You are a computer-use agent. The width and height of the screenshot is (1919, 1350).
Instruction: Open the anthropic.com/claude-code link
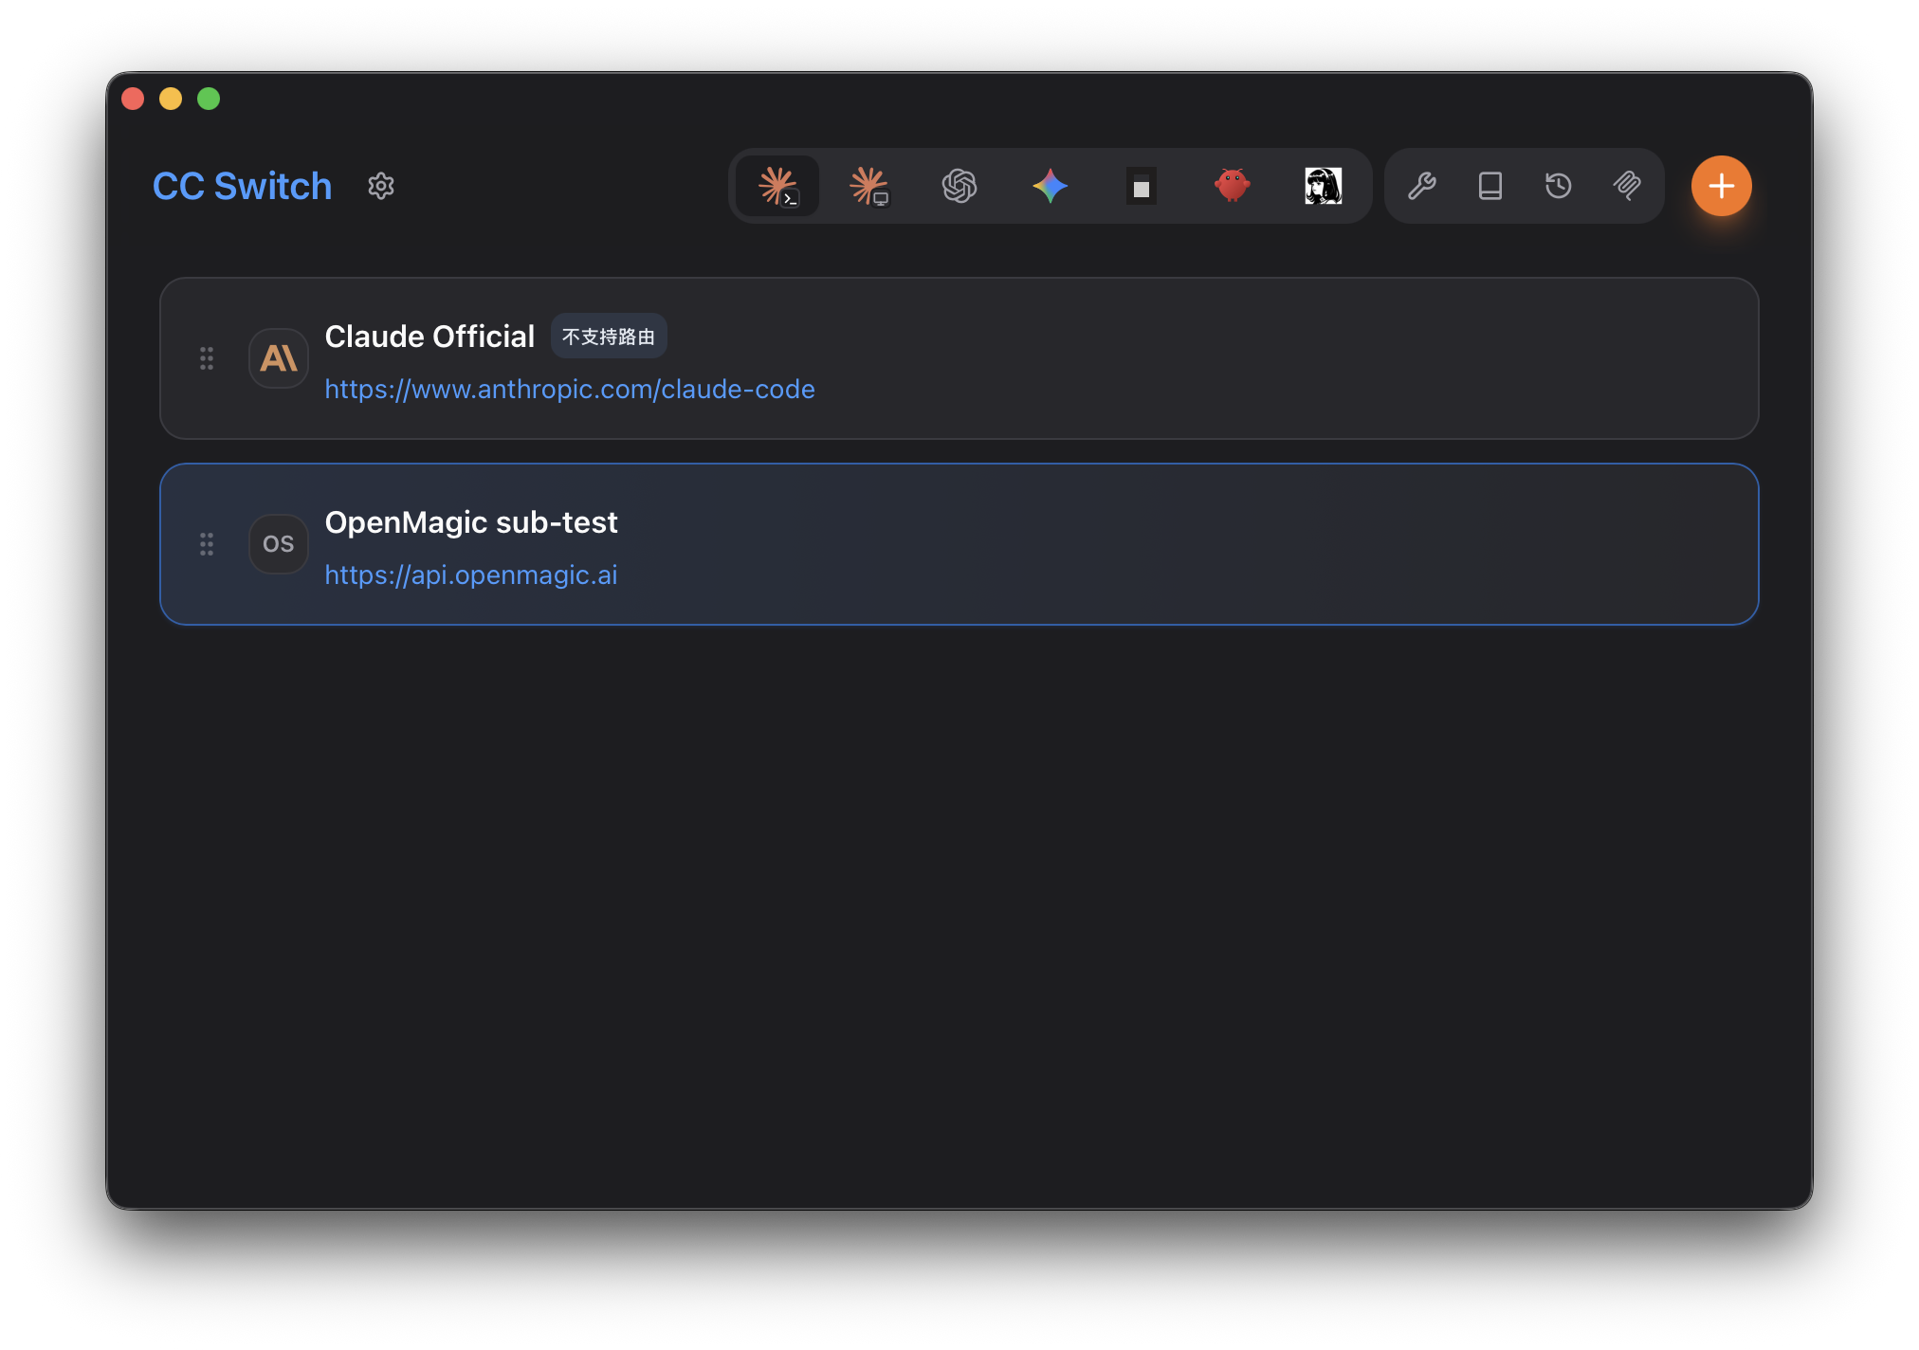(x=570, y=389)
